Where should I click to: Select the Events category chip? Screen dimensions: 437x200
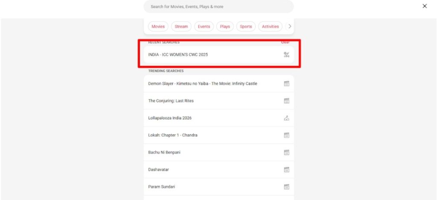tap(204, 26)
